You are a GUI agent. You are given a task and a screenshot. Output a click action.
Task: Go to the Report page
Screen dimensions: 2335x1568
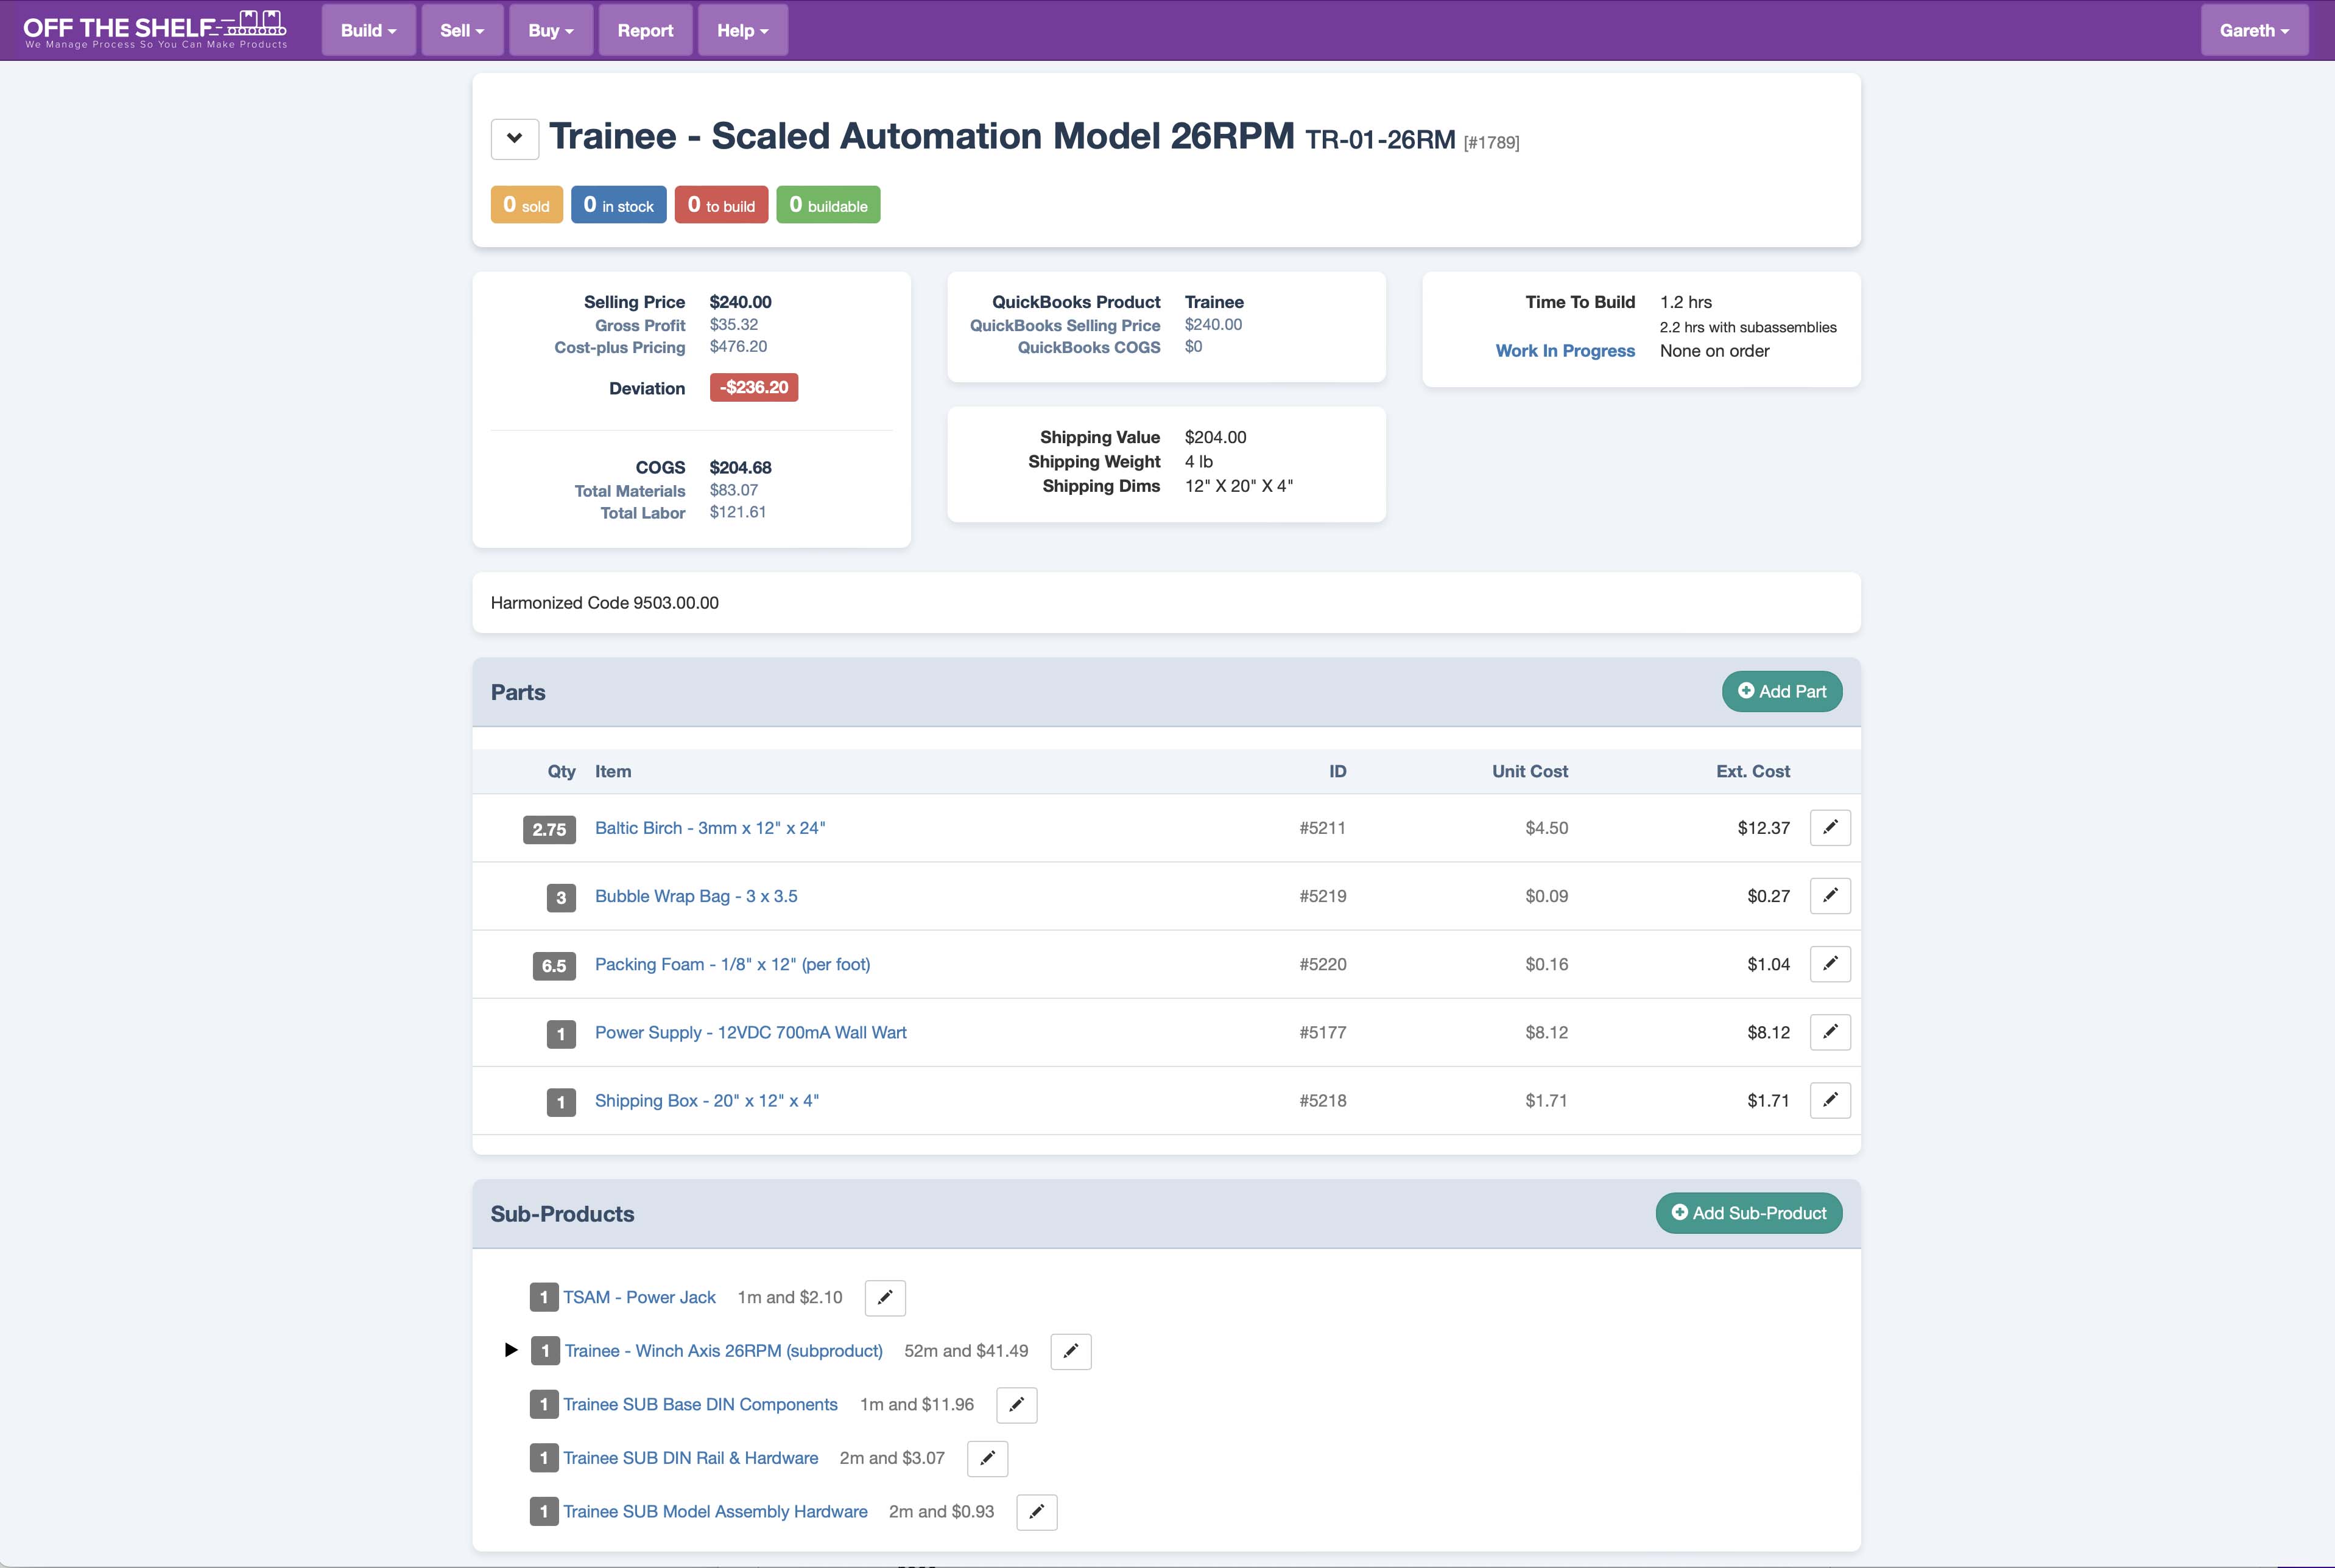click(x=644, y=30)
